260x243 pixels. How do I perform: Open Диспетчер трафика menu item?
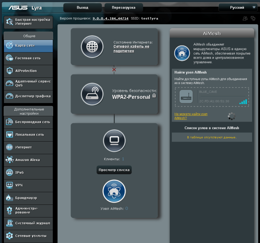coord(28,96)
